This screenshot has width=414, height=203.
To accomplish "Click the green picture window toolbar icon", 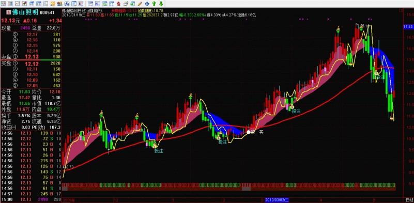I will (105, 4).
